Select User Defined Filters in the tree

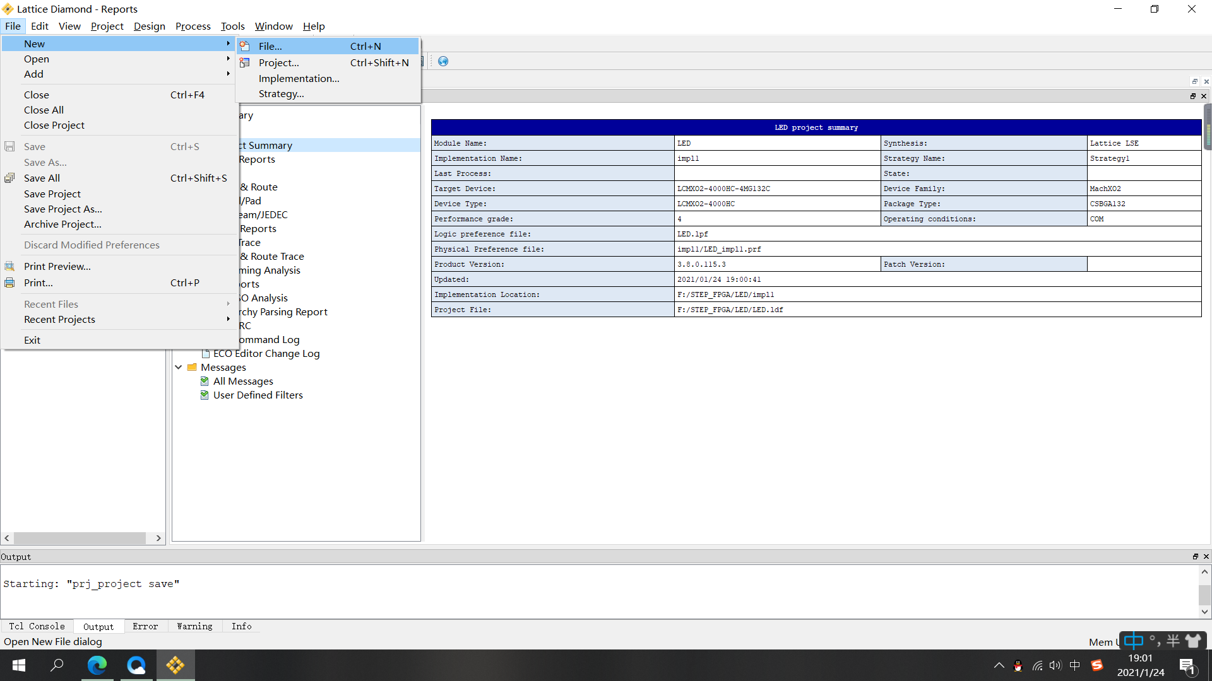click(x=258, y=395)
